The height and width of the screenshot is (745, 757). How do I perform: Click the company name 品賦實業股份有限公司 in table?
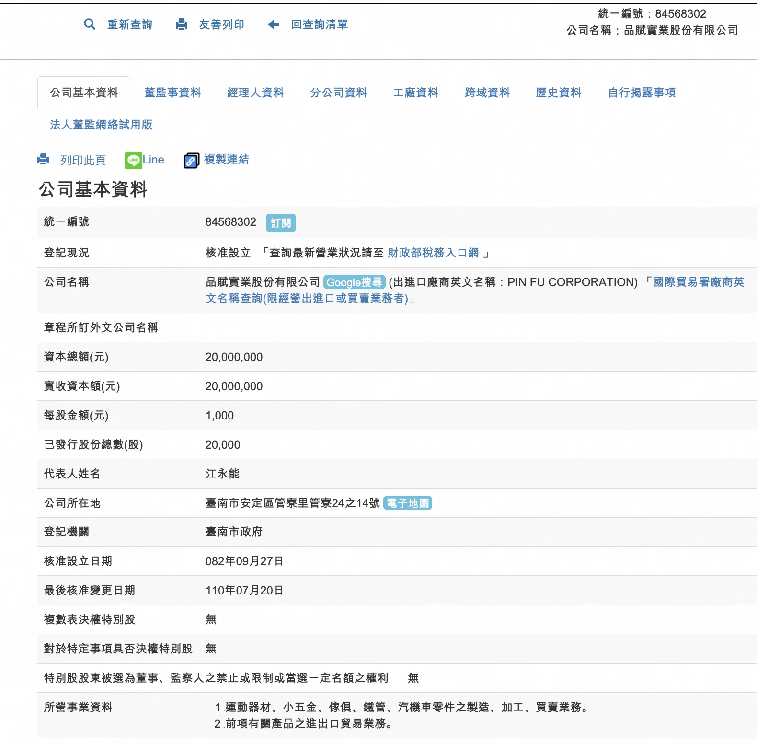pyautogui.click(x=263, y=282)
